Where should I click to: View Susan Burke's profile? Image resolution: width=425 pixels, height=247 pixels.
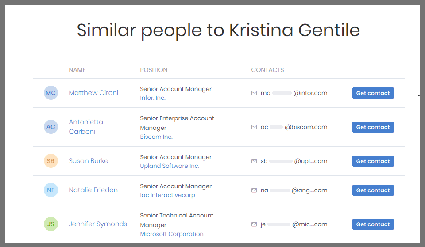click(89, 161)
